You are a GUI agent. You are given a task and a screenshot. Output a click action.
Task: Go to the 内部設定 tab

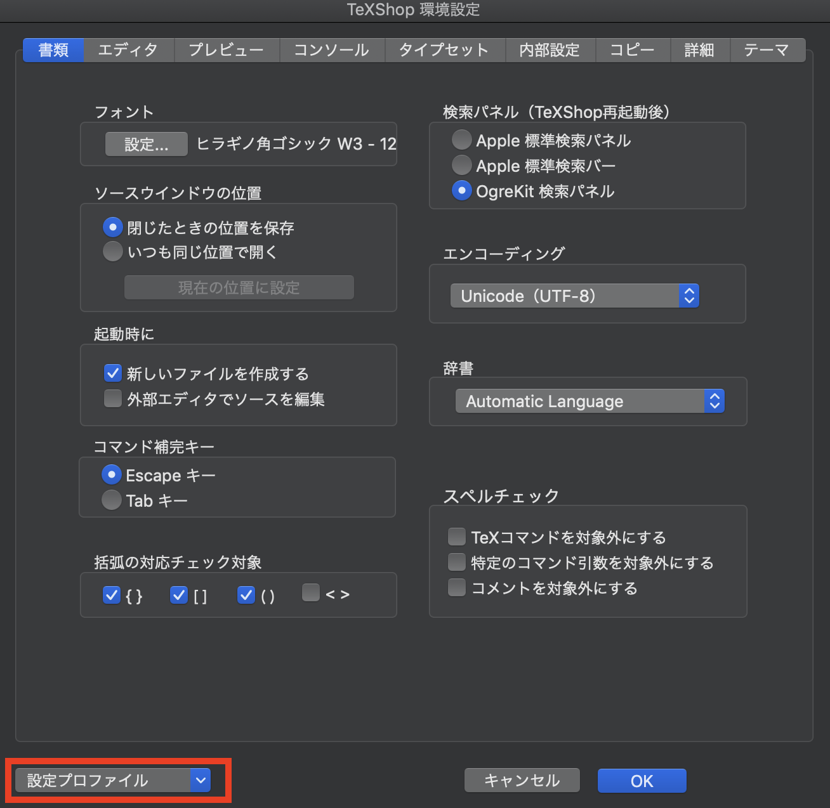[550, 50]
